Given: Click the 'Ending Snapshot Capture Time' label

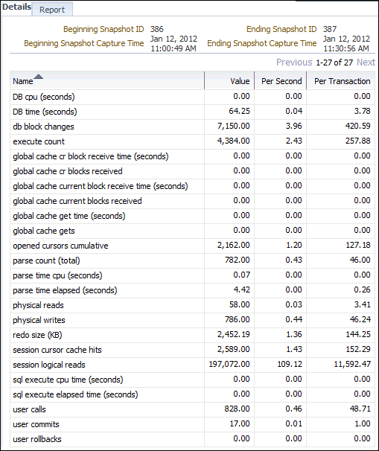Looking at the screenshot, I should (262, 43).
